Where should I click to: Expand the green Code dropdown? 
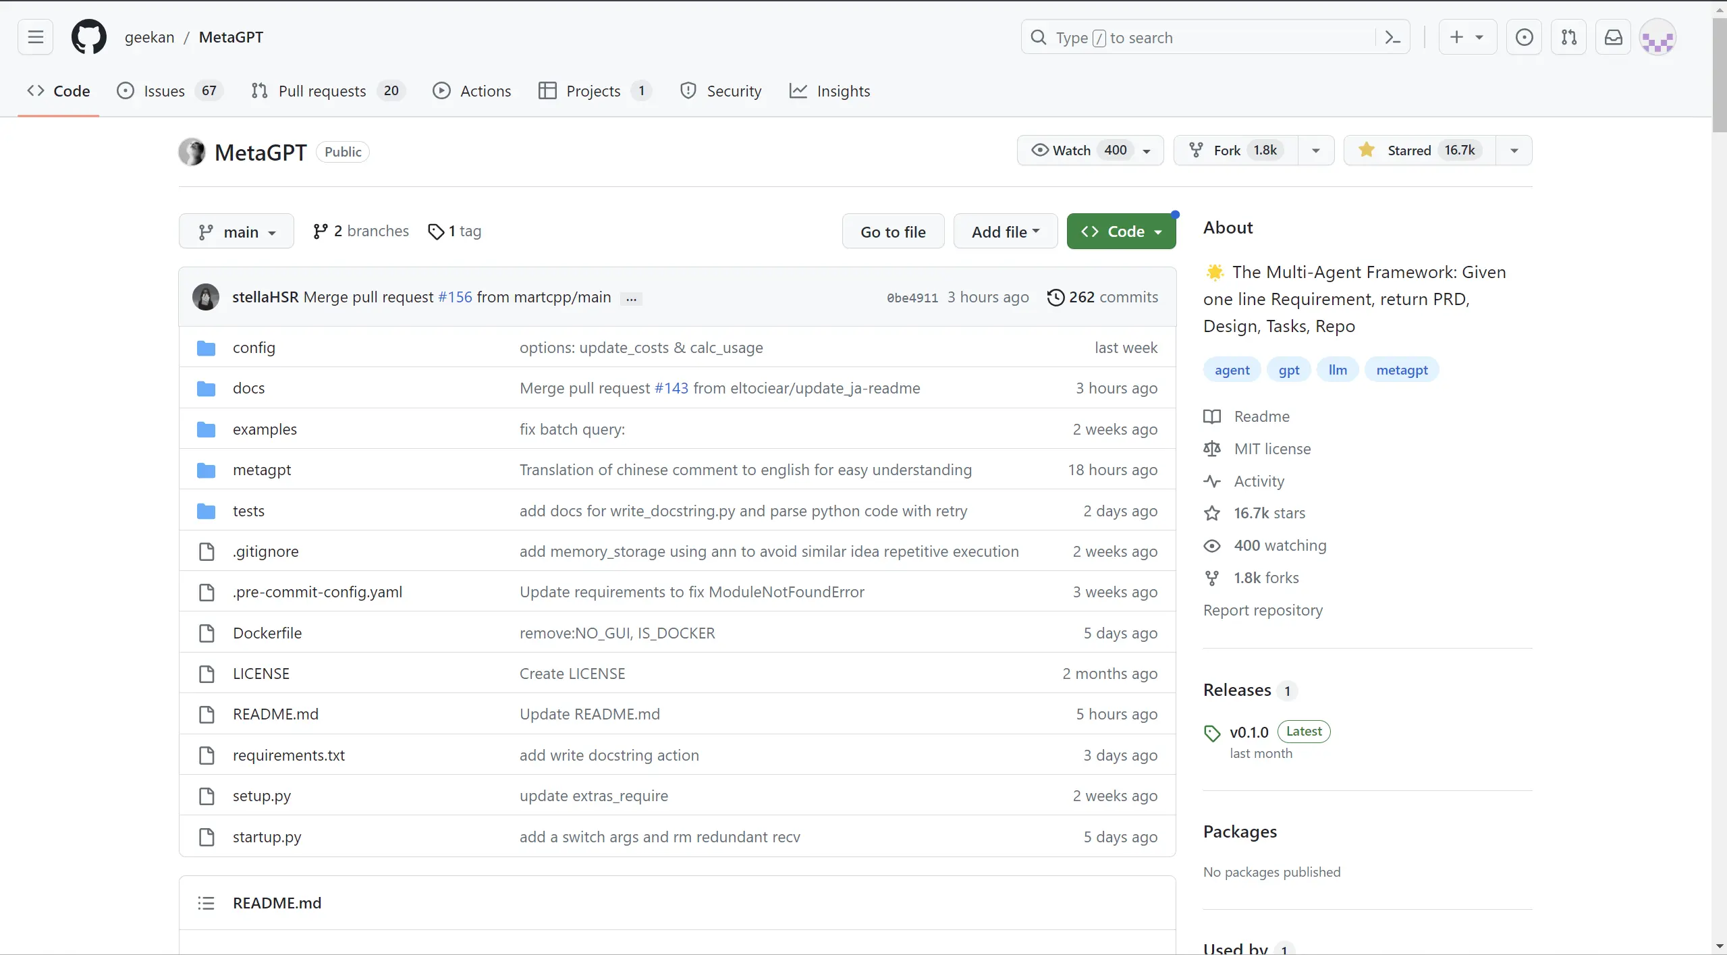tap(1121, 231)
